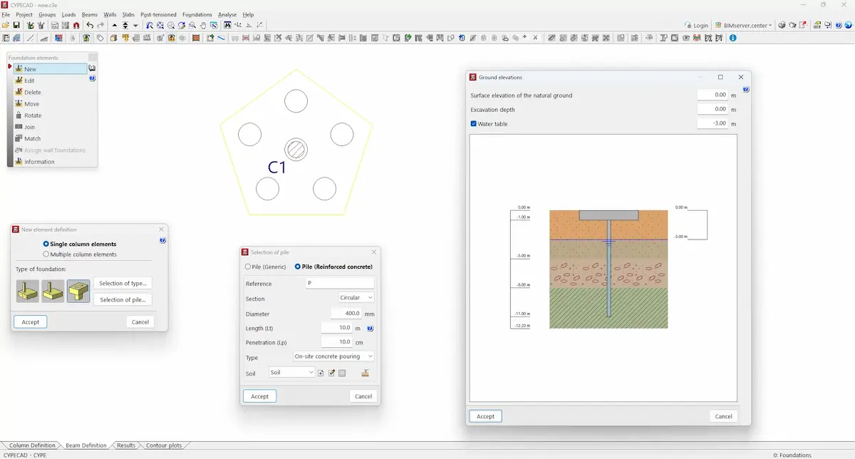The width and height of the screenshot is (855, 459).
Task: Click the blue info circle toolbar icon
Action: pos(732,38)
